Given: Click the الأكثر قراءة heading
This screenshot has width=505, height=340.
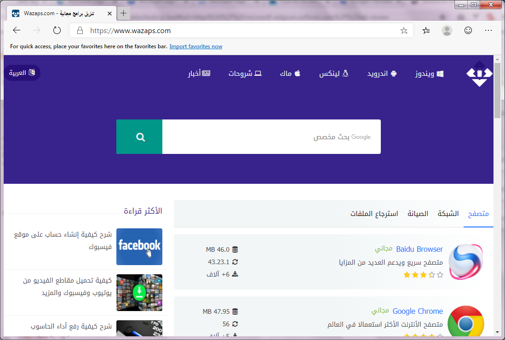Looking at the screenshot, I should point(143,211).
